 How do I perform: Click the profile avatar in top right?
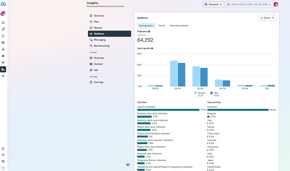[x=276, y=4]
